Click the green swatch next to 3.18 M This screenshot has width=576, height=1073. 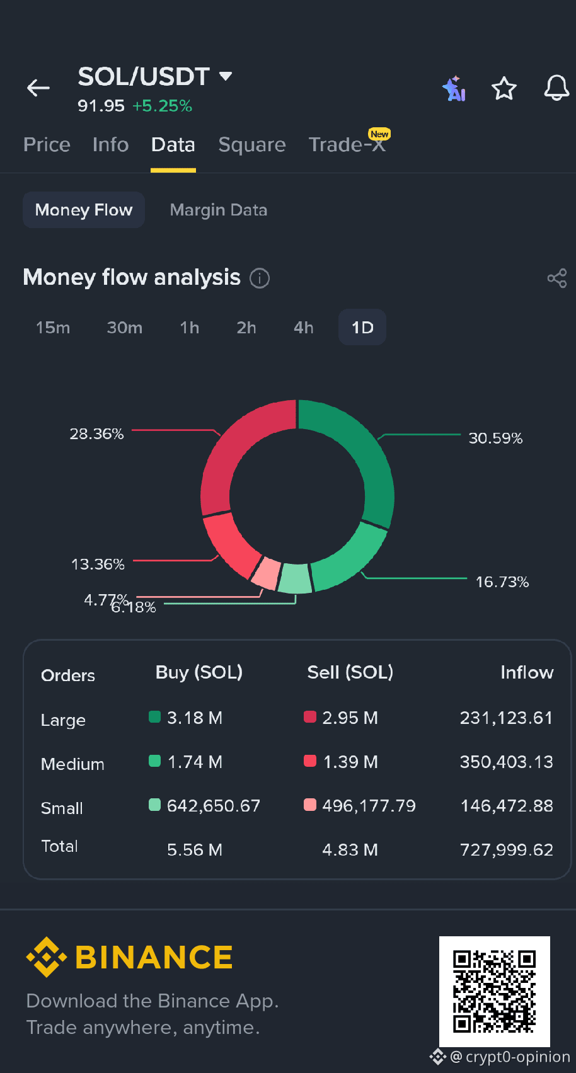tap(154, 716)
